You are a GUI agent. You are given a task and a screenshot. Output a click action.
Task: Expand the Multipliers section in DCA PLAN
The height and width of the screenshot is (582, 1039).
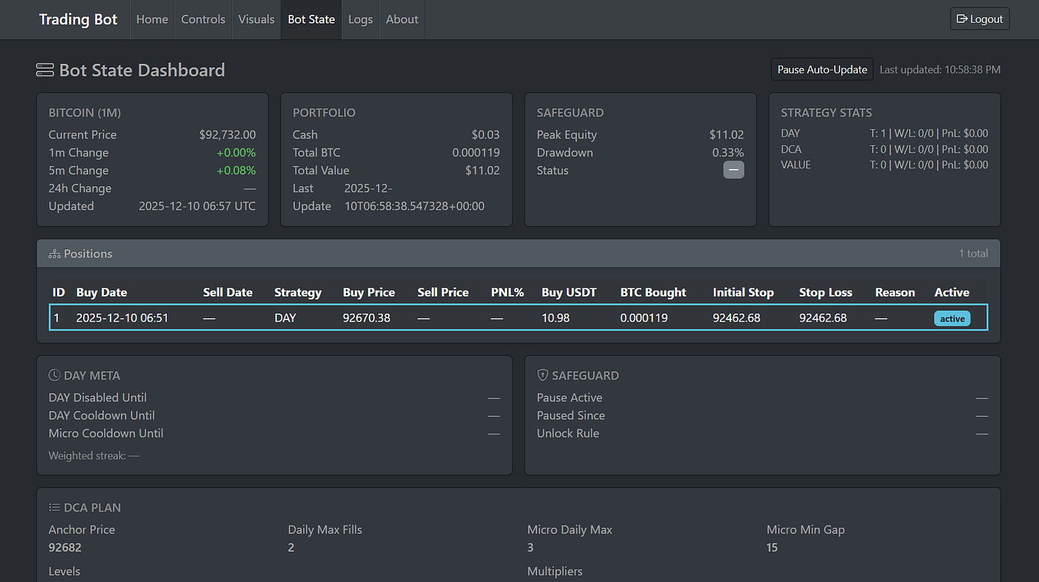point(554,571)
